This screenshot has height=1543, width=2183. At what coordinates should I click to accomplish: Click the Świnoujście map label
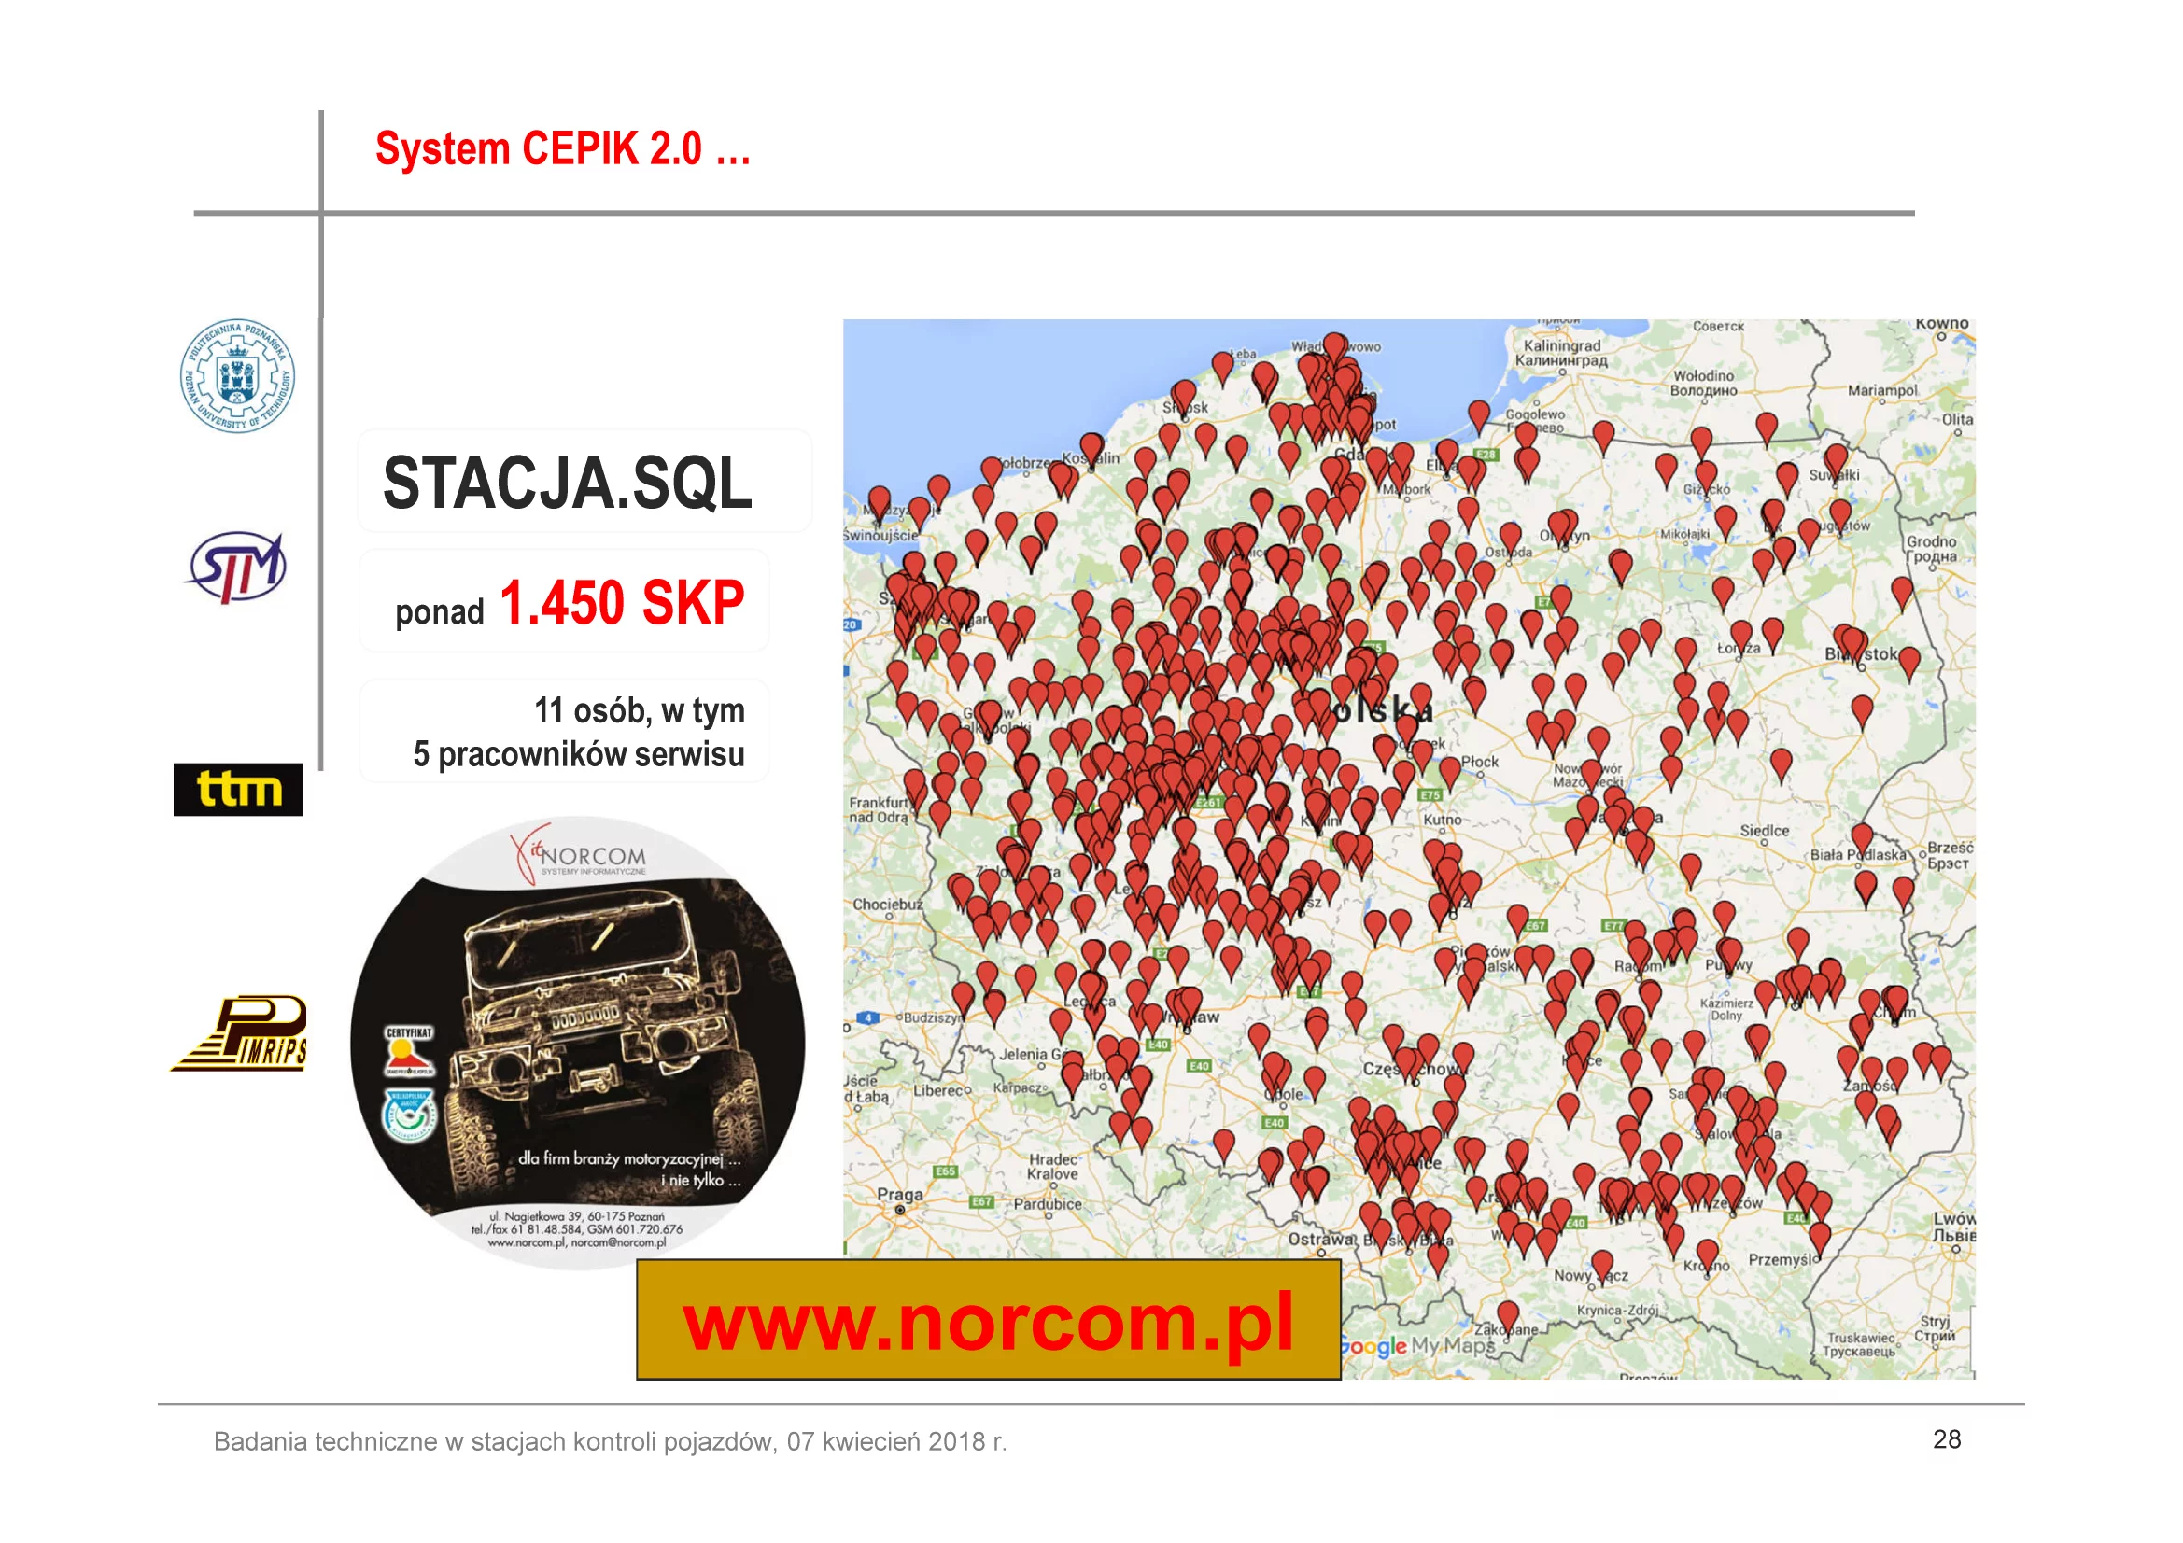pyautogui.click(x=880, y=535)
